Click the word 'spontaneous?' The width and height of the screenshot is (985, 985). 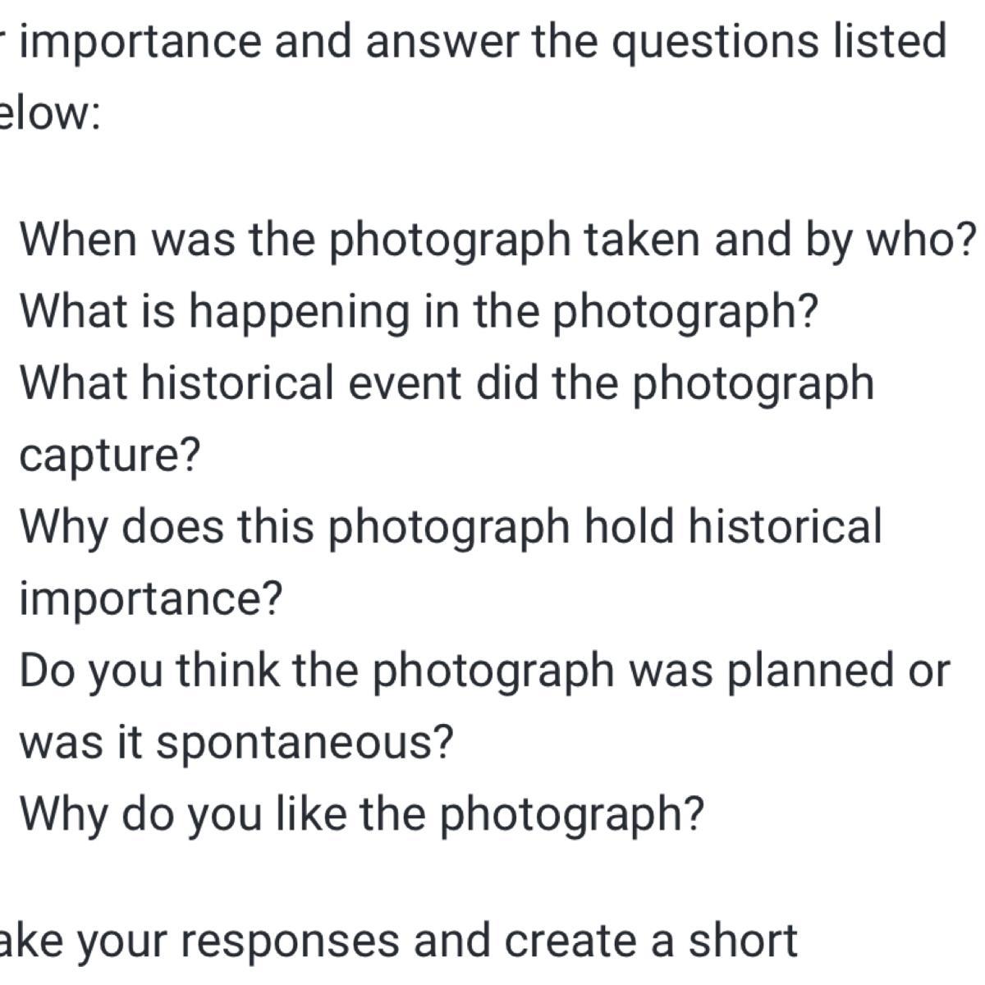point(305,744)
